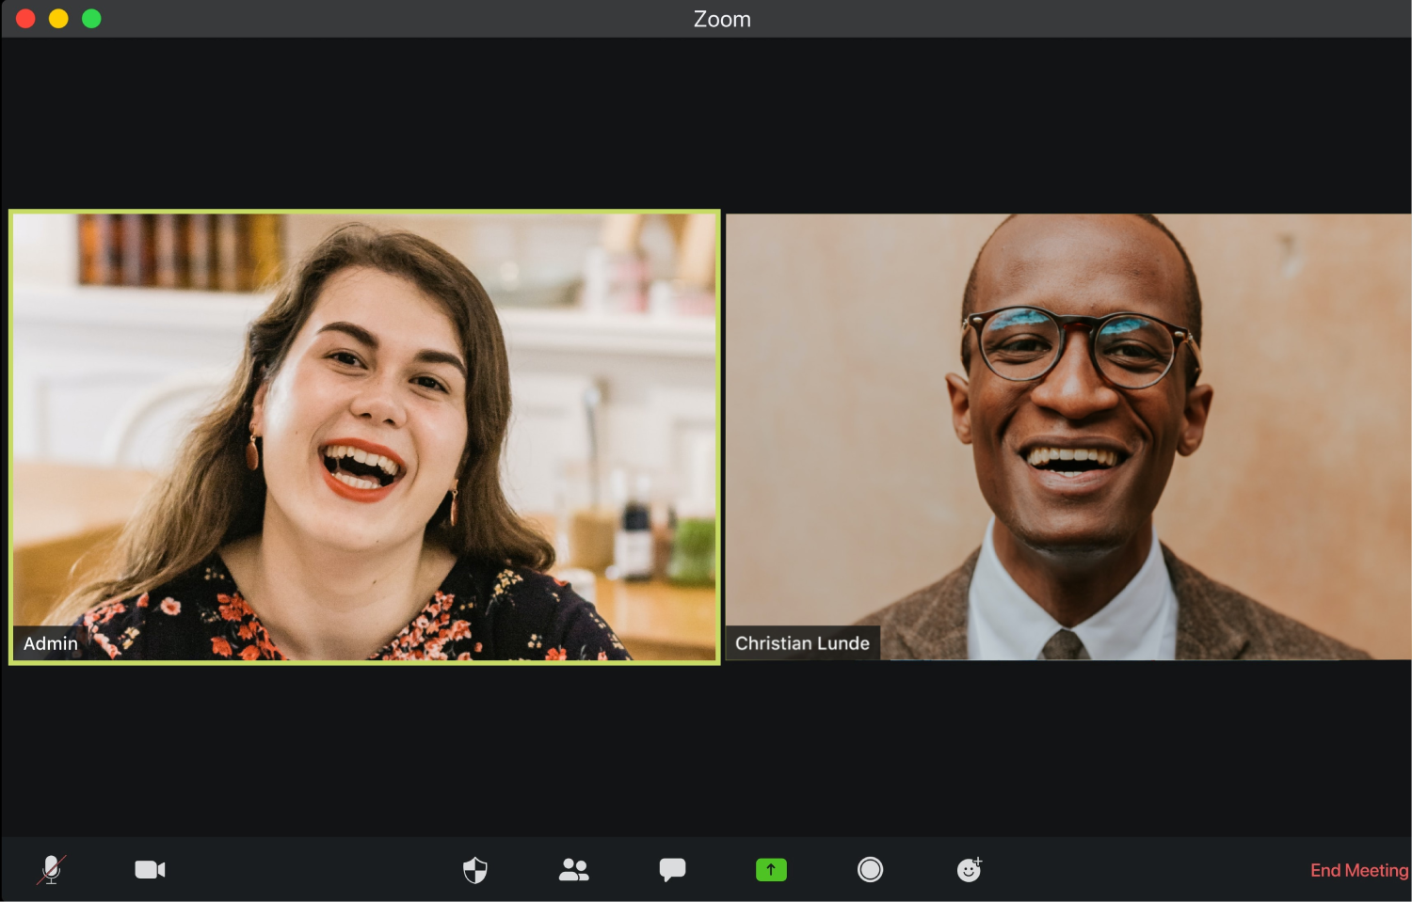Click the Admin name label

click(51, 643)
